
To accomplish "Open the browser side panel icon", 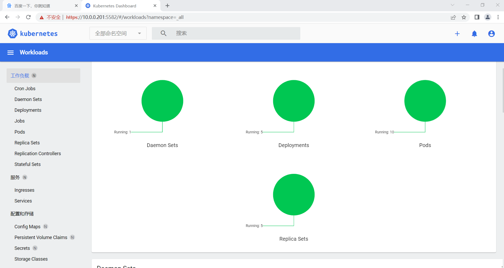I will (477, 17).
